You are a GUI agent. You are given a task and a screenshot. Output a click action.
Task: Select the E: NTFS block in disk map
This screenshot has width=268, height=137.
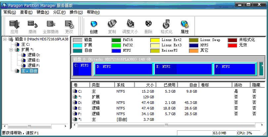coord(183,69)
